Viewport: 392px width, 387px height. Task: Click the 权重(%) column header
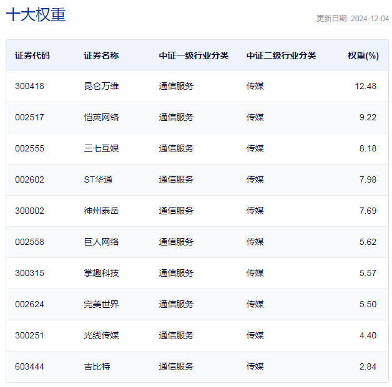[363, 55]
